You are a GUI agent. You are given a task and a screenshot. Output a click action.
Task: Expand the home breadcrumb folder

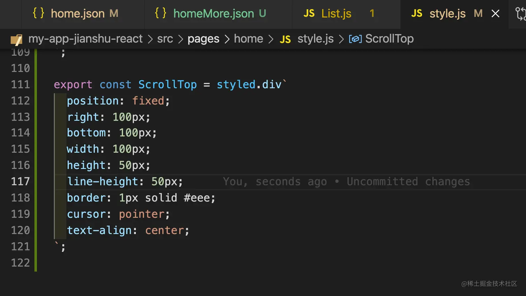coord(248,39)
